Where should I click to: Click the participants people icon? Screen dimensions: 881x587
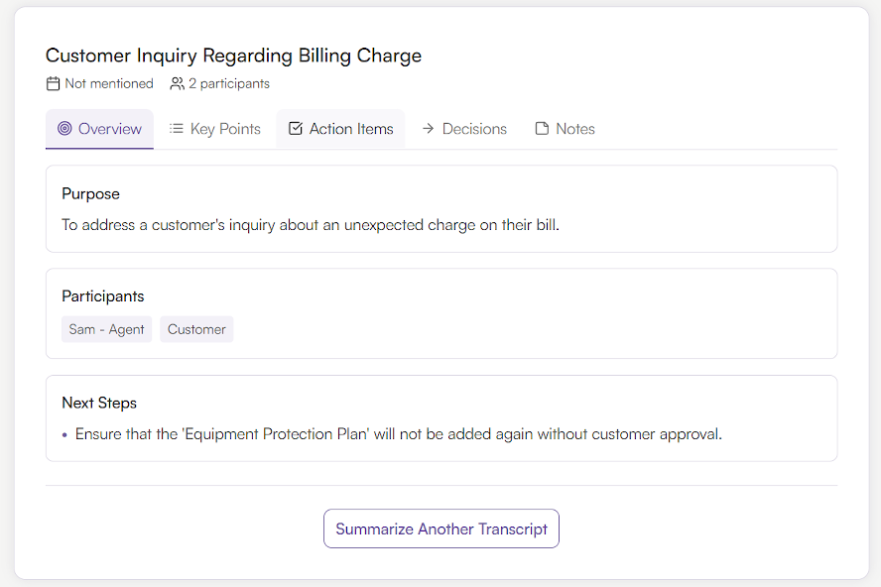point(177,83)
